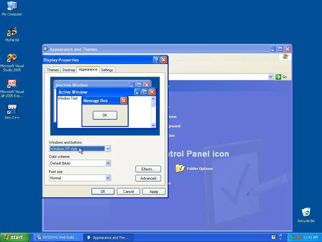Click the taskbar clock showing 11:41 AM
The height and width of the screenshot is (242, 322).
[310, 237]
